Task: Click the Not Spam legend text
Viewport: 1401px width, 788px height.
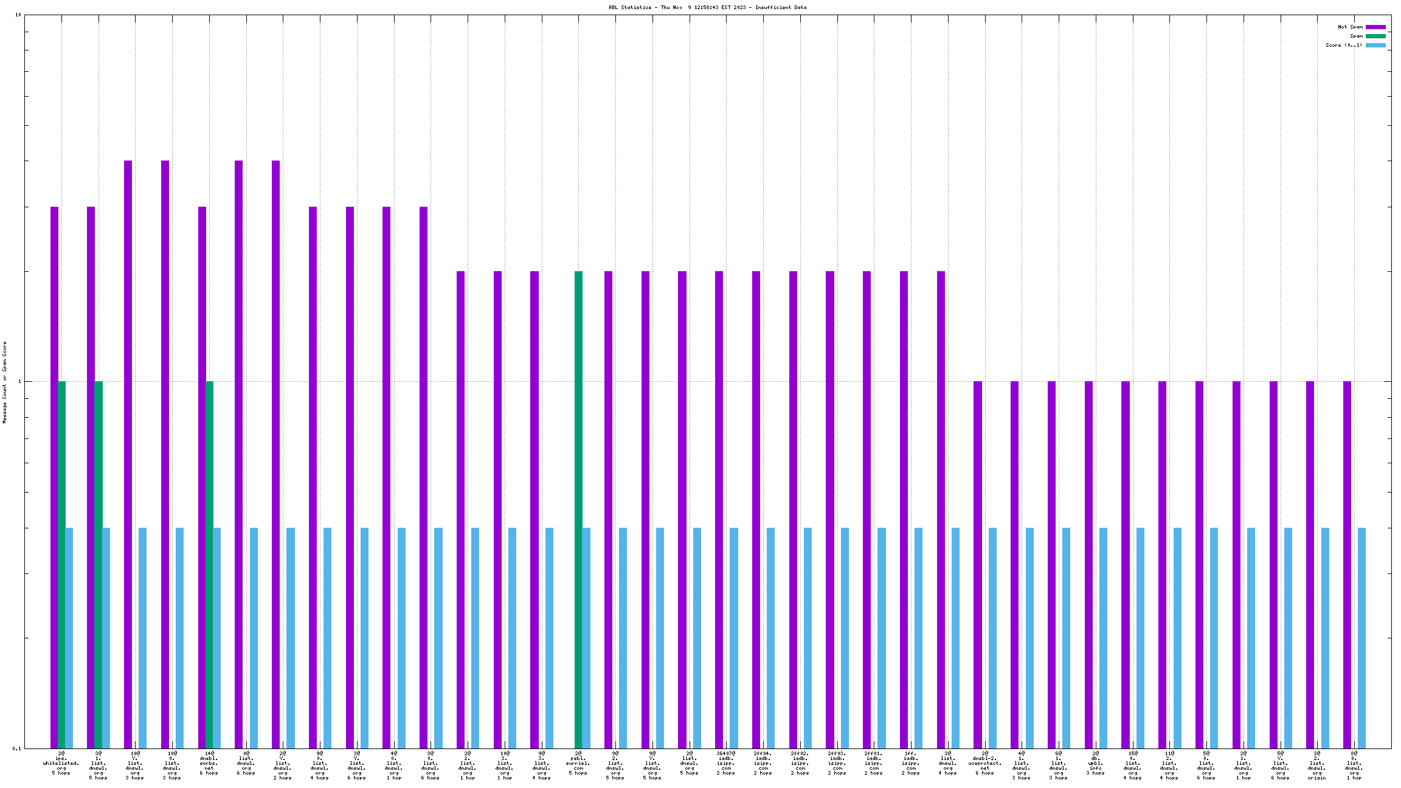Action: click(1350, 27)
